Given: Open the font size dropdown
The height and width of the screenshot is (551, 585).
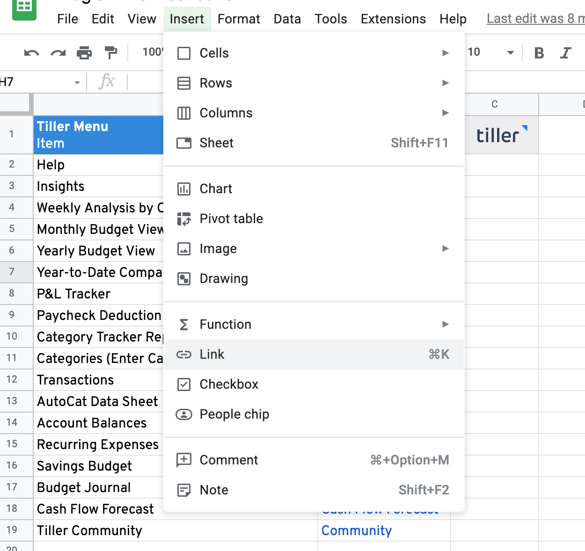Looking at the screenshot, I should click(510, 53).
